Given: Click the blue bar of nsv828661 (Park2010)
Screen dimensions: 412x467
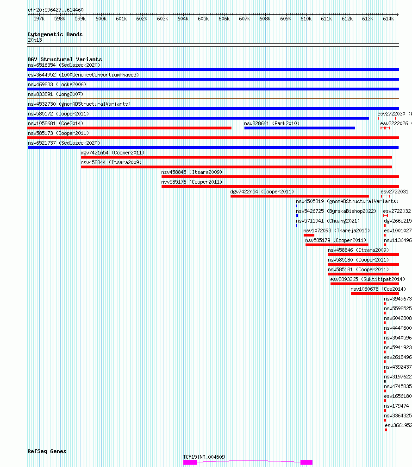Looking at the screenshot, I should point(300,128).
